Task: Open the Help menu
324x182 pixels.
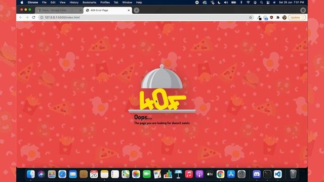Action: [139, 3]
